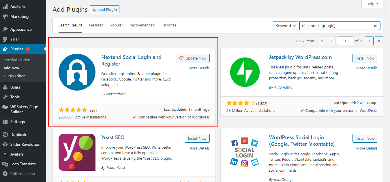Open More Details for Jetpack

click(x=367, y=68)
